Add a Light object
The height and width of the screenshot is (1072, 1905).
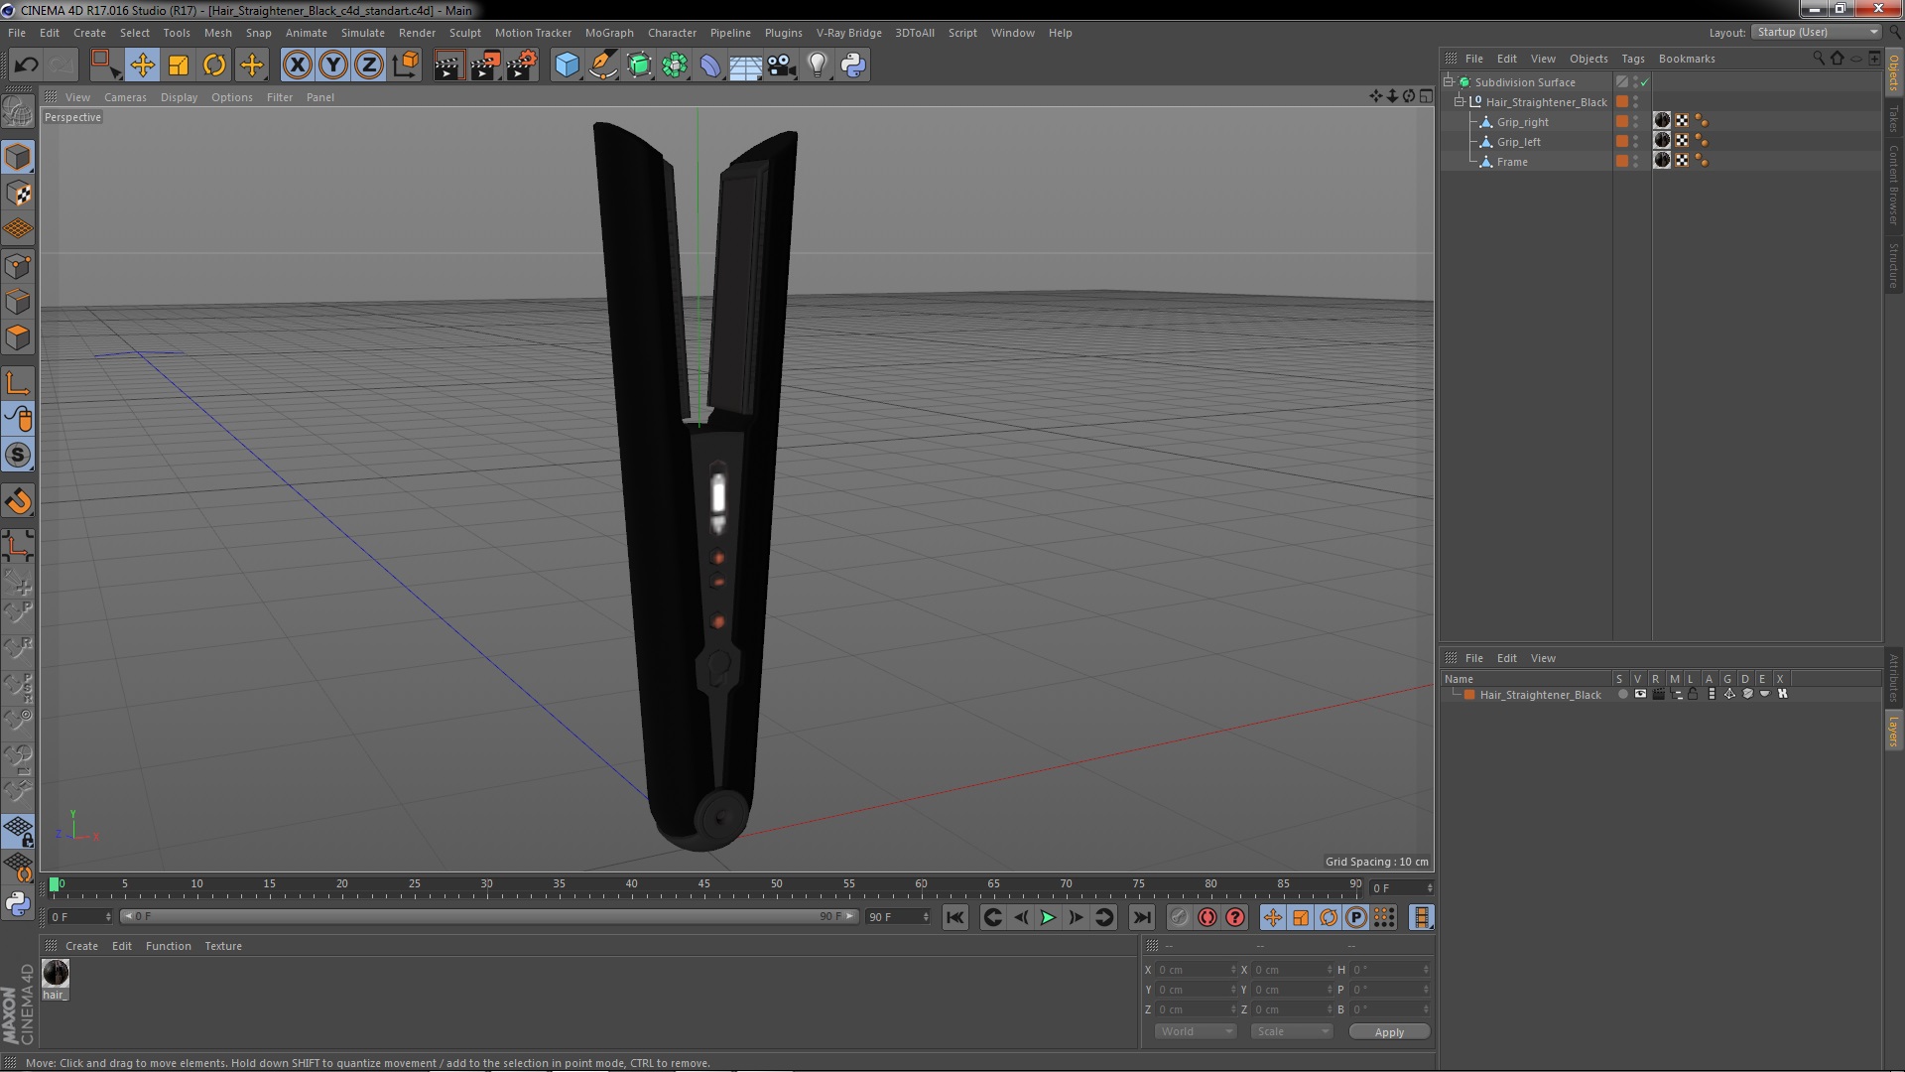[x=818, y=66]
